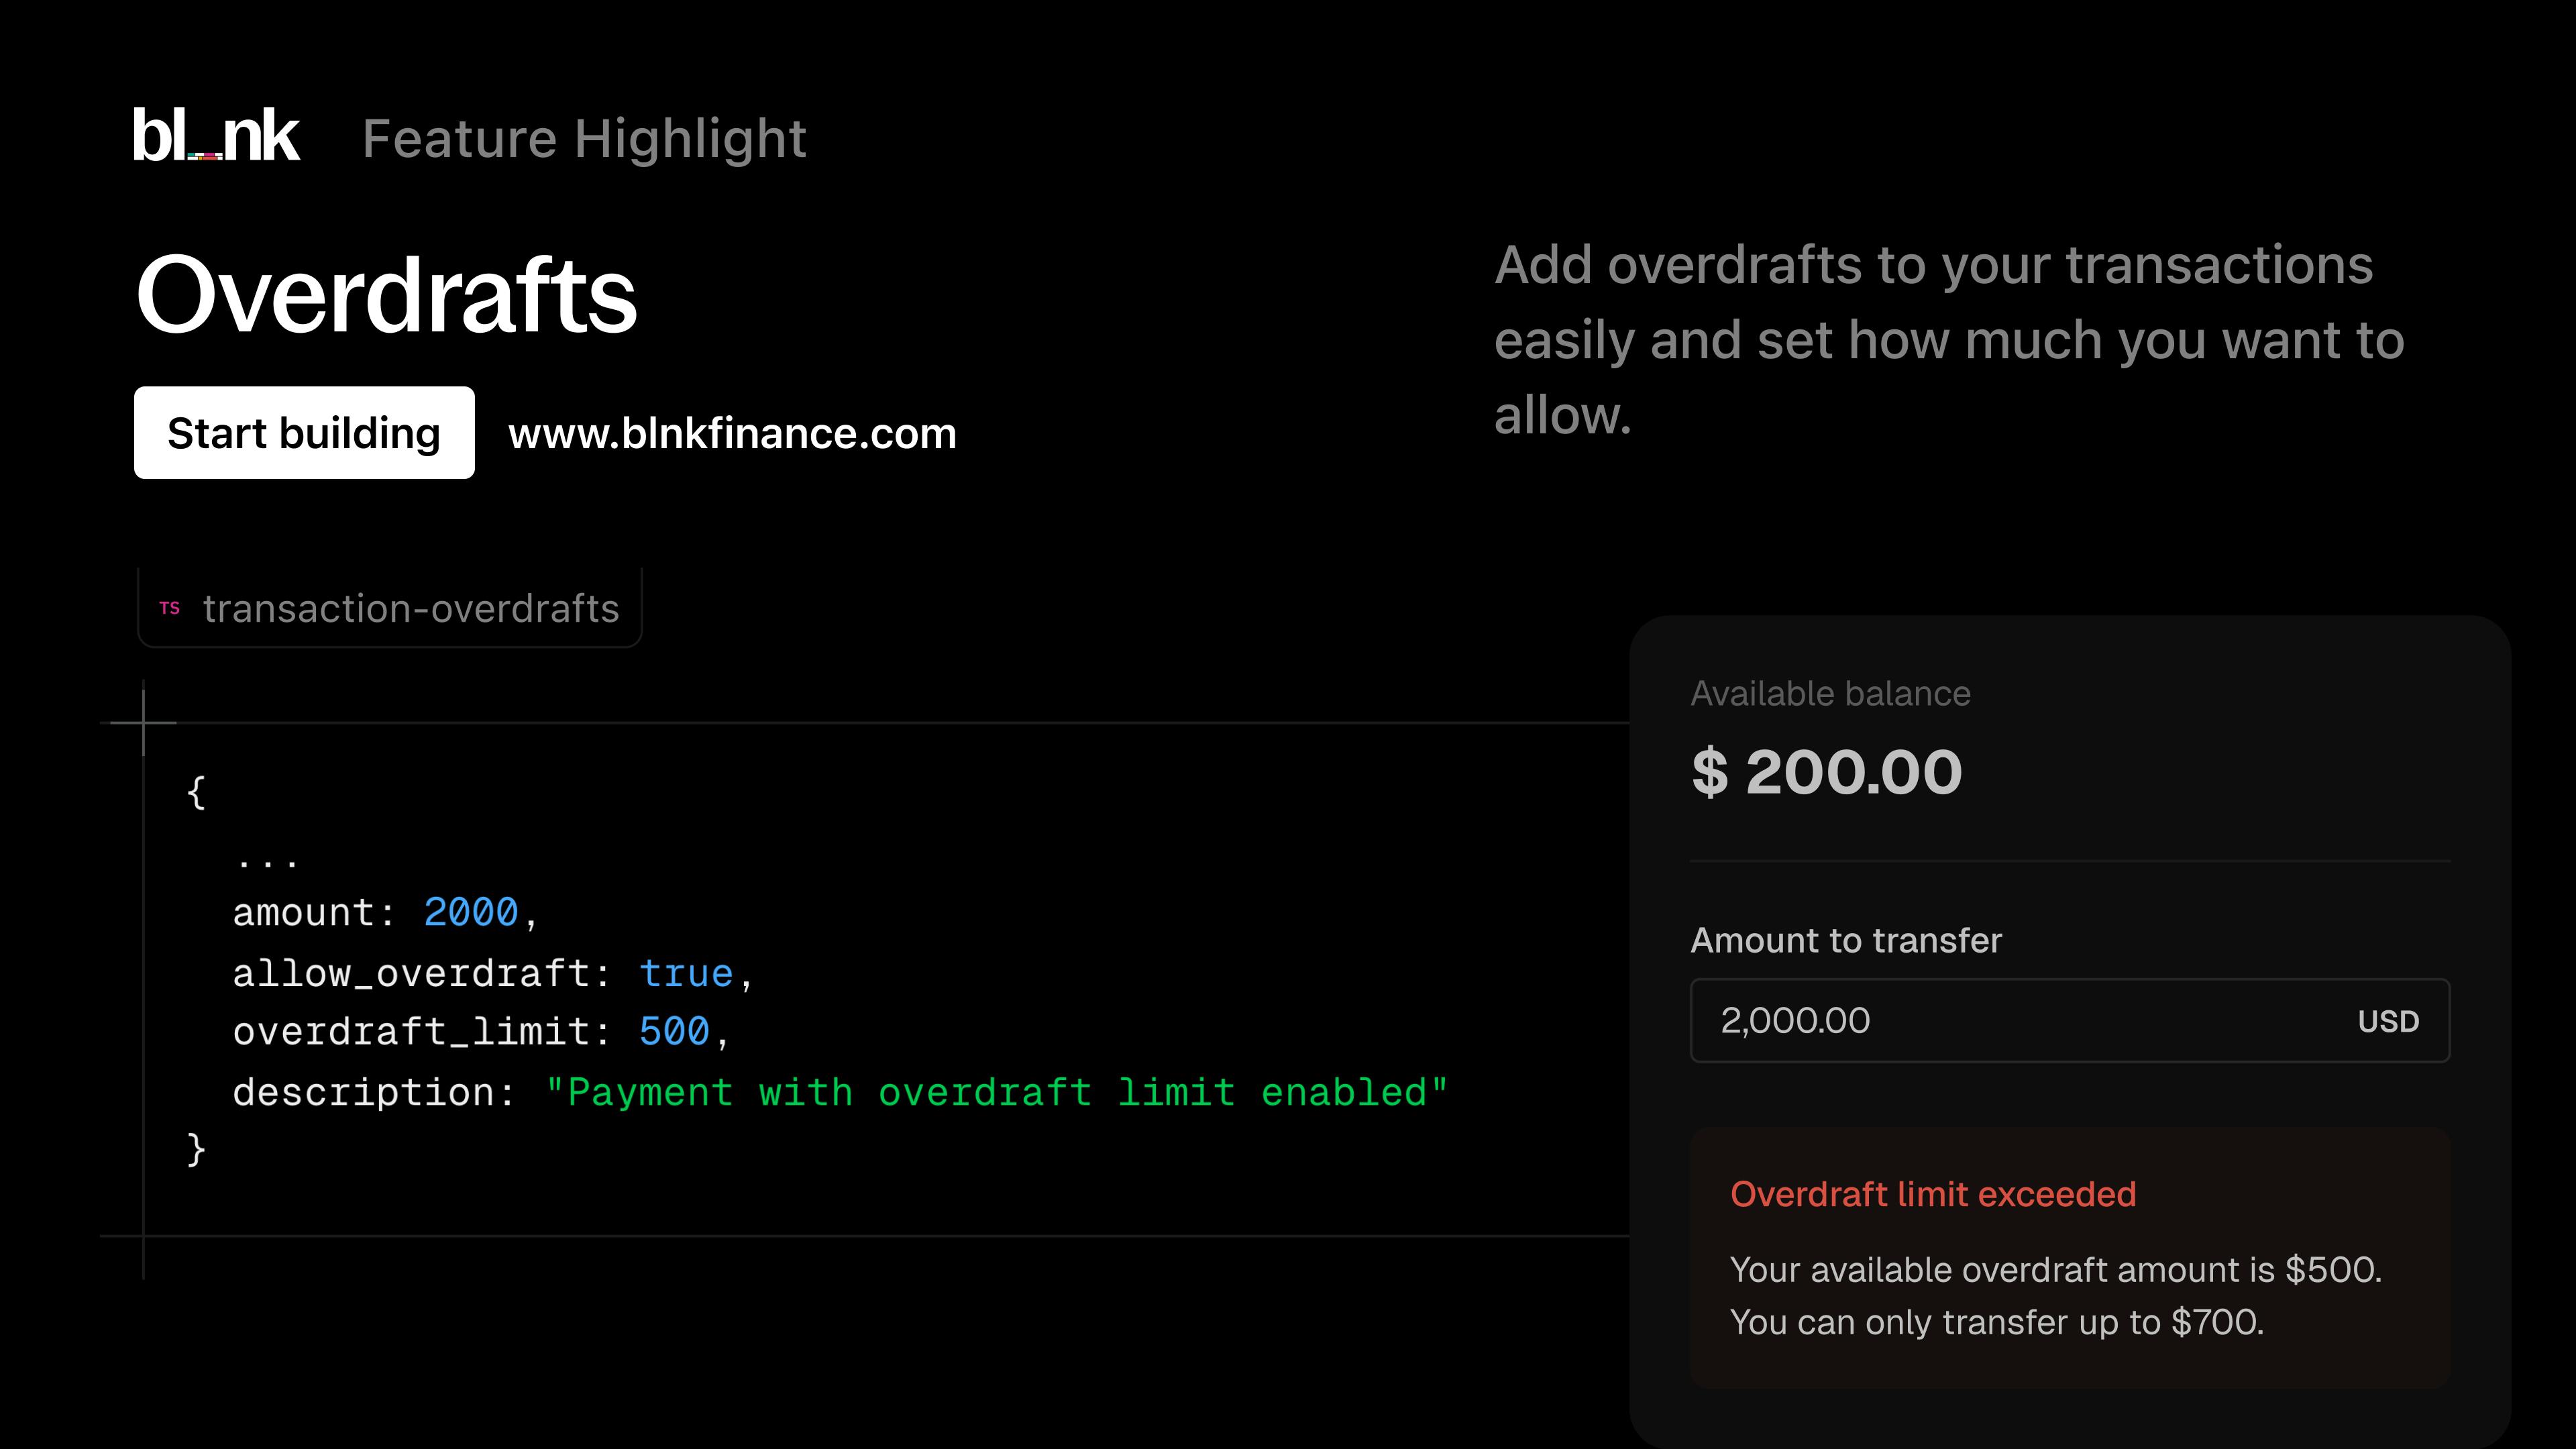This screenshot has width=2576, height=1449.
Task: Click the TS file type icon
Action: (x=170, y=608)
